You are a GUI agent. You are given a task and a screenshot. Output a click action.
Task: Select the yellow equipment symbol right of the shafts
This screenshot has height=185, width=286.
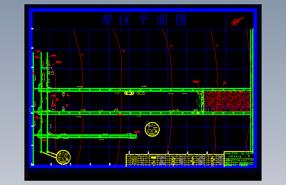[x=51, y=73]
